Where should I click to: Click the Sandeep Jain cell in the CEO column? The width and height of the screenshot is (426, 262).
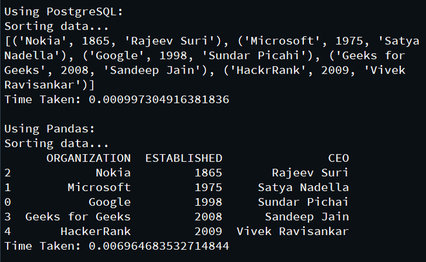307,217
